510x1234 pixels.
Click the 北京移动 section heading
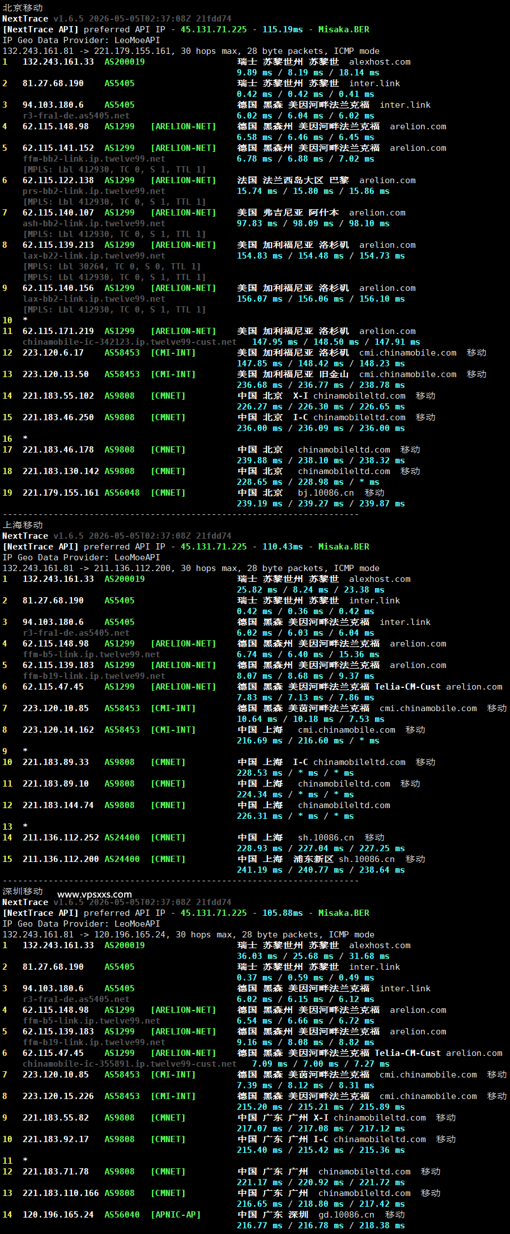tap(23, 8)
